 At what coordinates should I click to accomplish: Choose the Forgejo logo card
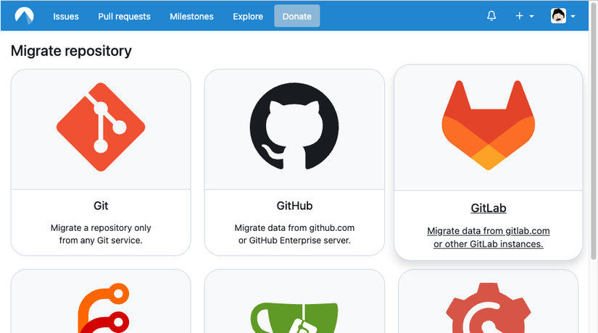[x=101, y=301]
